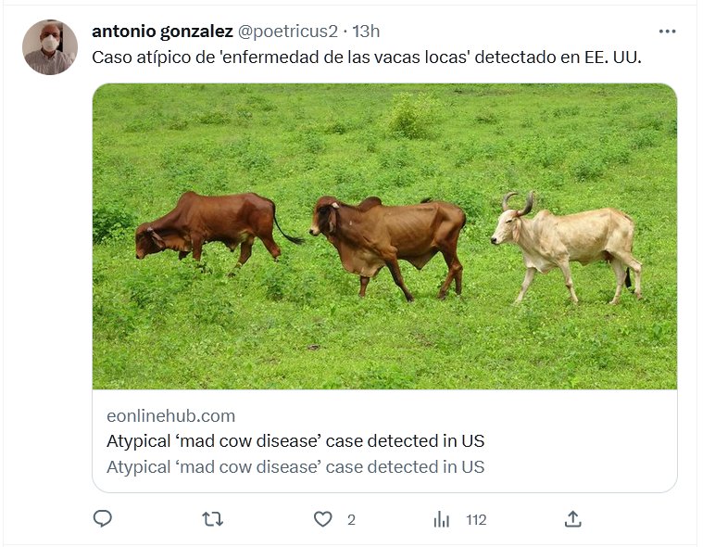Click the Spanish tweet text about 'vacas locas'
Image resolution: width=715 pixels, height=547 pixels.
(x=367, y=57)
